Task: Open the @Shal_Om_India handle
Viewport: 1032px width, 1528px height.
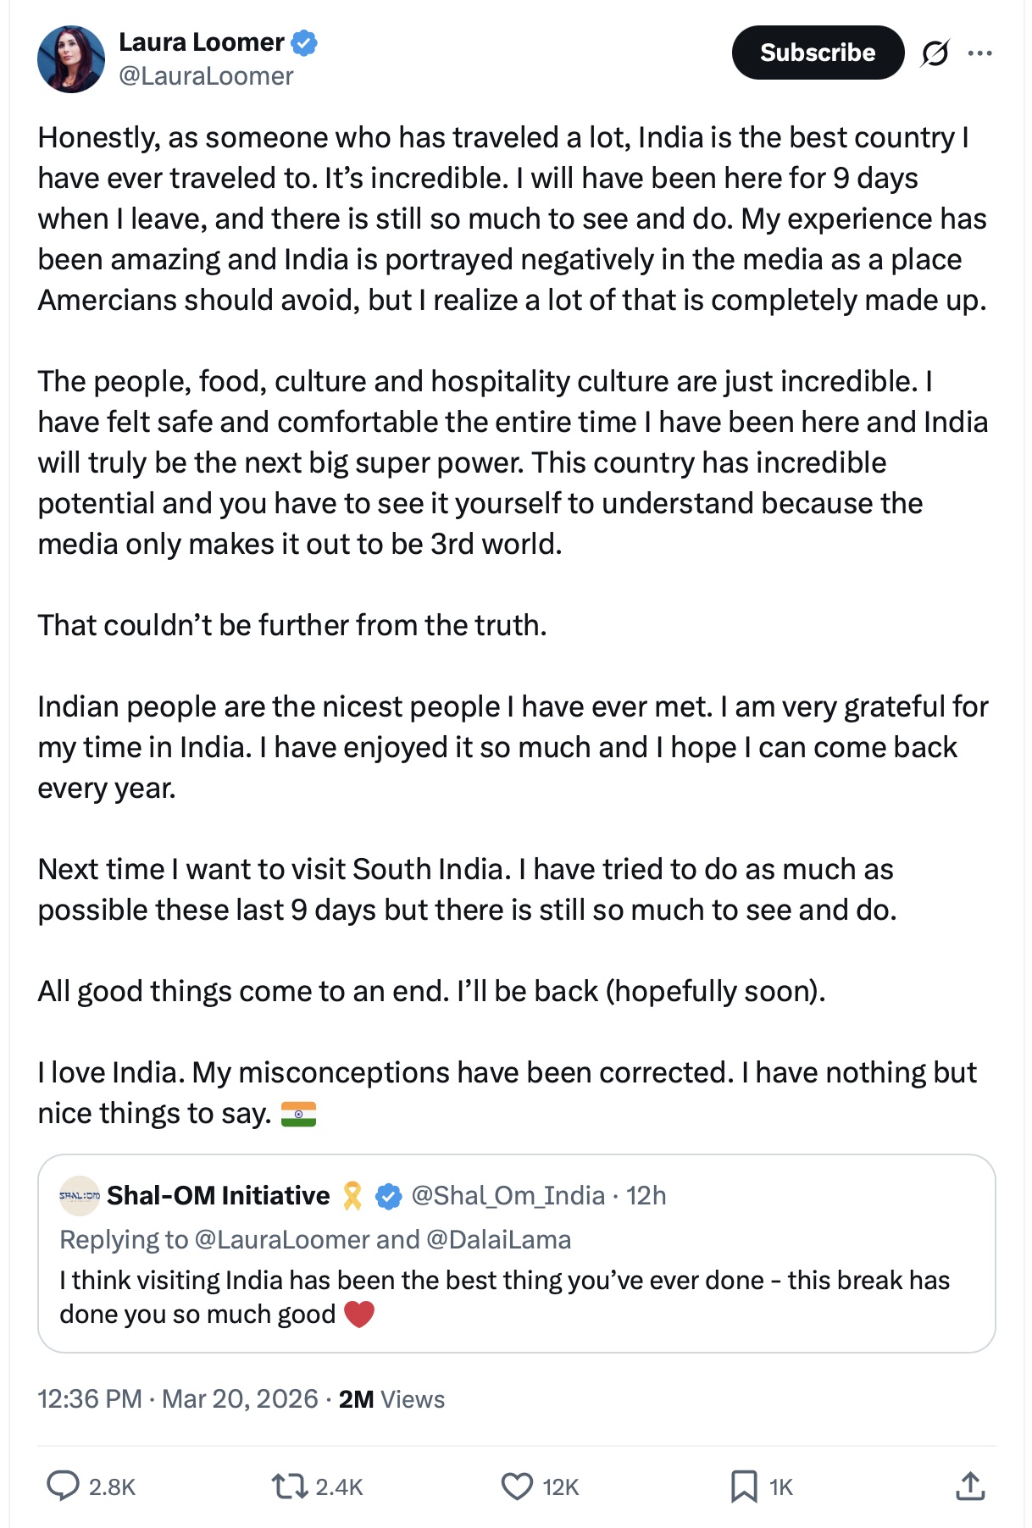Action: point(508,1196)
